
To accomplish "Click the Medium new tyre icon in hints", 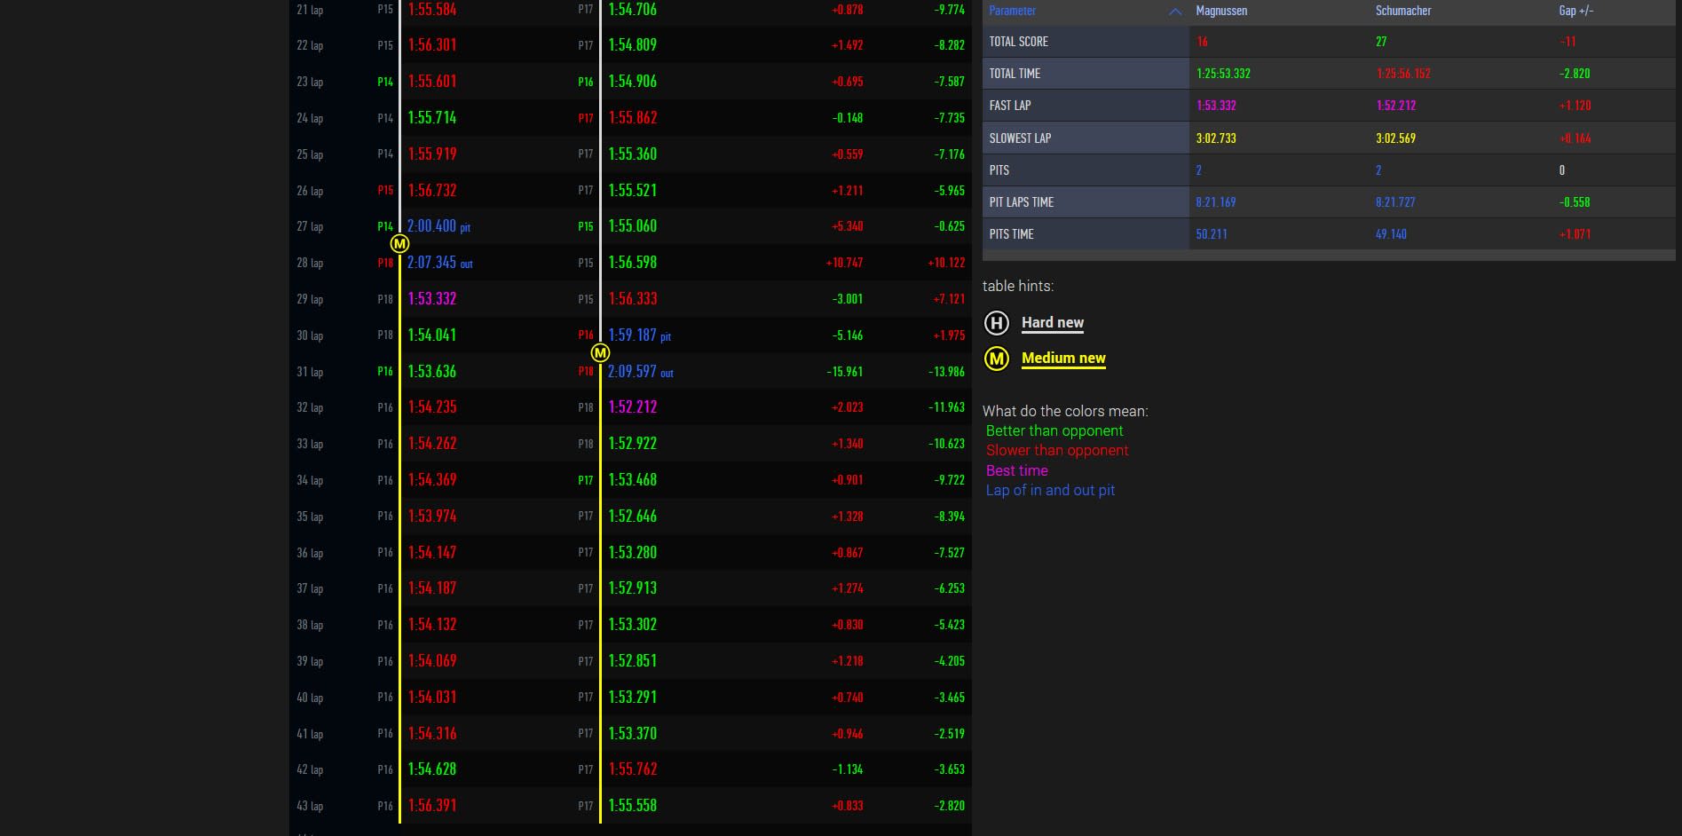I will tap(997, 359).
